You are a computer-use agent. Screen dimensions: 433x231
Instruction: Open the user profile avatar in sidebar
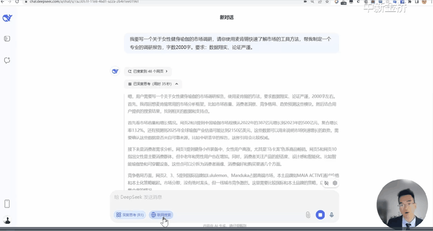7,220
